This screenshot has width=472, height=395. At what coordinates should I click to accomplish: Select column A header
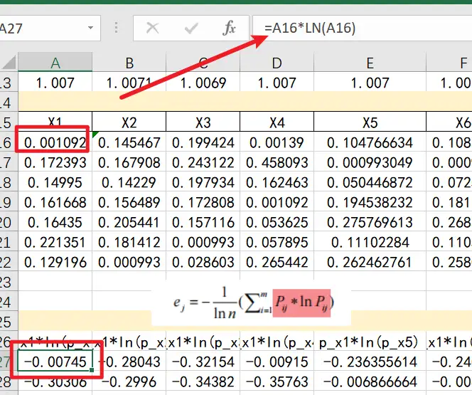[55, 63]
